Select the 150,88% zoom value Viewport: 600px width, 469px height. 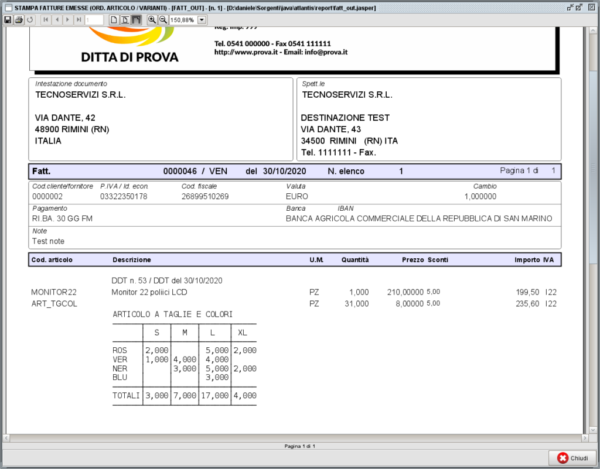[183, 19]
